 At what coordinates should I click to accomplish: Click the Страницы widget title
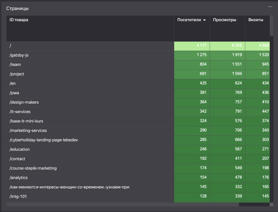pos(17,8)
